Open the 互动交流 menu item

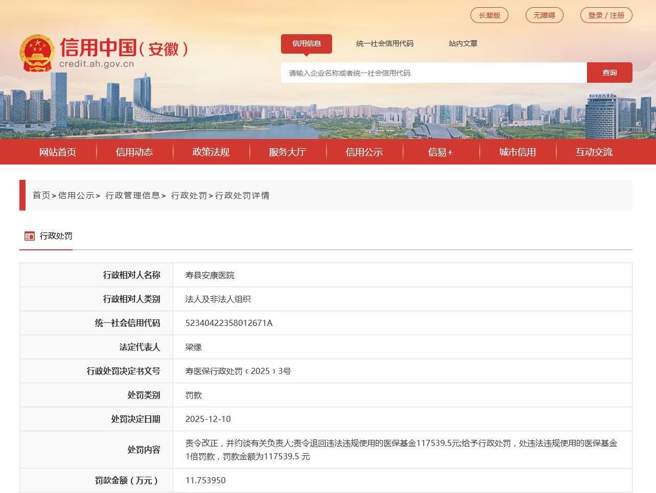(593, 152)
